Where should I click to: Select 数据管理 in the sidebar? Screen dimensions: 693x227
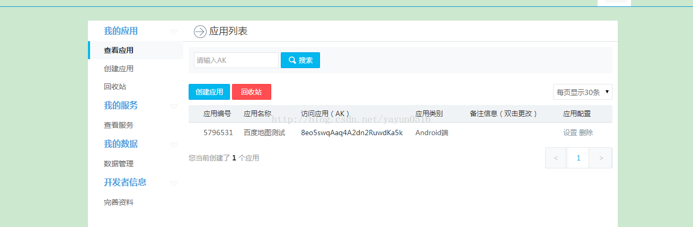point(119,164)
